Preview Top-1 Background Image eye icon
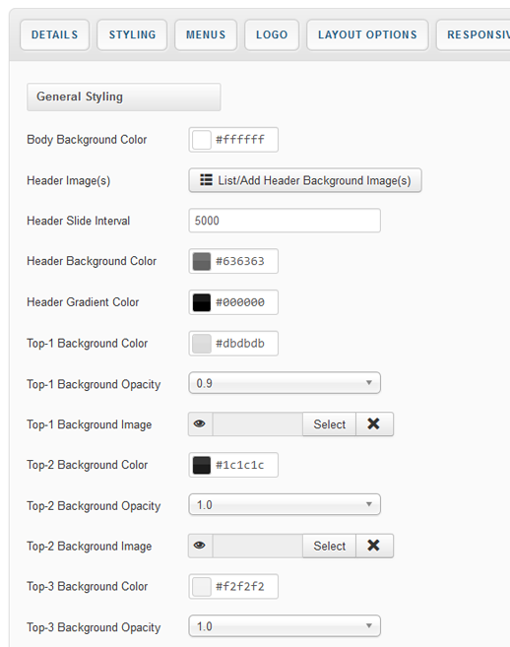510x647 pixels. pyautogui.click(x=200, y=423)
